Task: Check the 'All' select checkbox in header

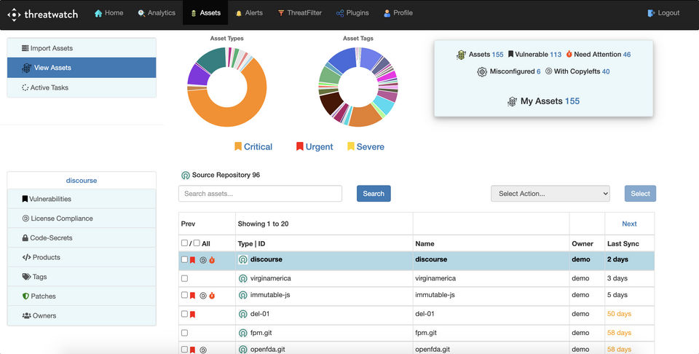Action: (x=197, y=243)
